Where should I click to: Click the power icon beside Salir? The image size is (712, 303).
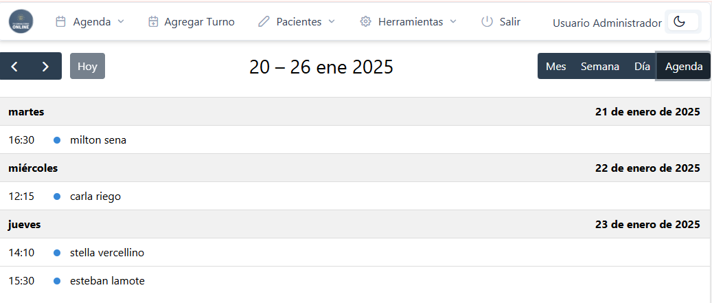point(487,21)
